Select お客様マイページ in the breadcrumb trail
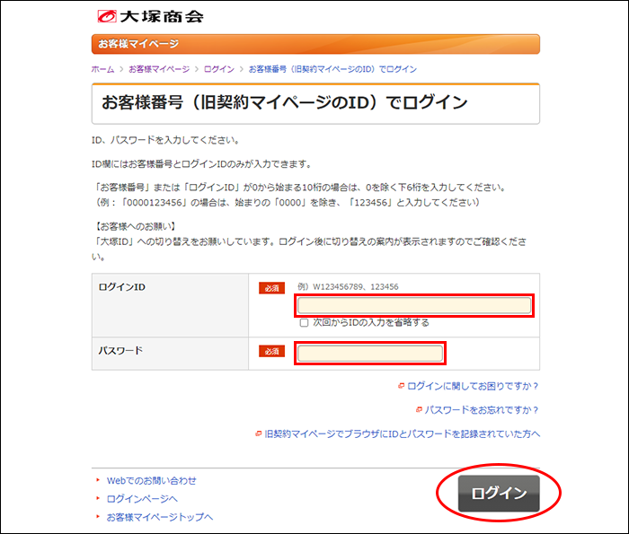The height and width of the screenshot is (534, 629). click(159, 69)
